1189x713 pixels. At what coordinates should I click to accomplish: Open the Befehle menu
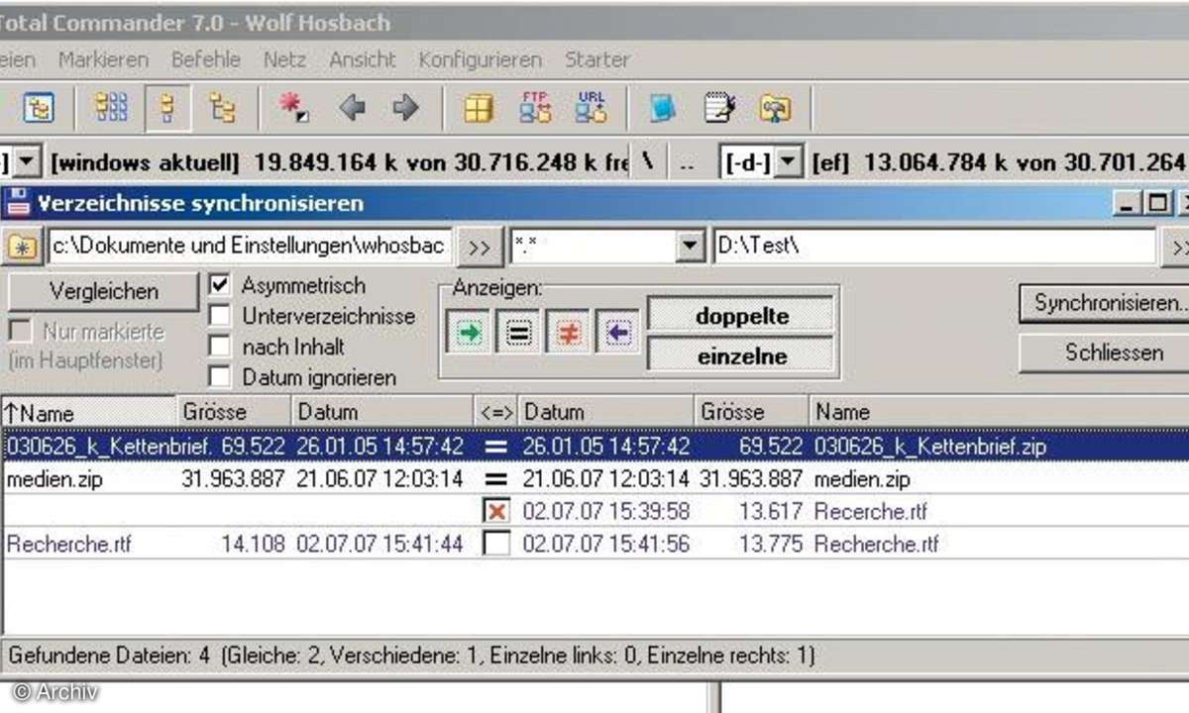(206, 59)
